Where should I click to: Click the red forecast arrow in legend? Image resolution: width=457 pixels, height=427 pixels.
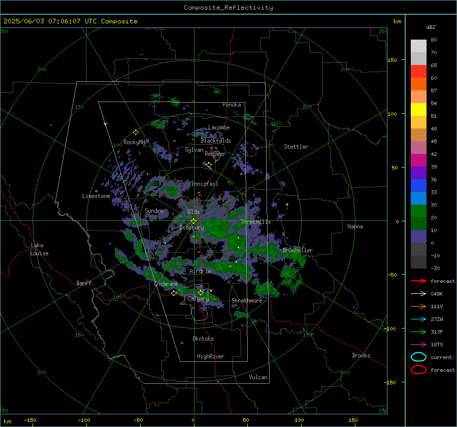(418, 281)
